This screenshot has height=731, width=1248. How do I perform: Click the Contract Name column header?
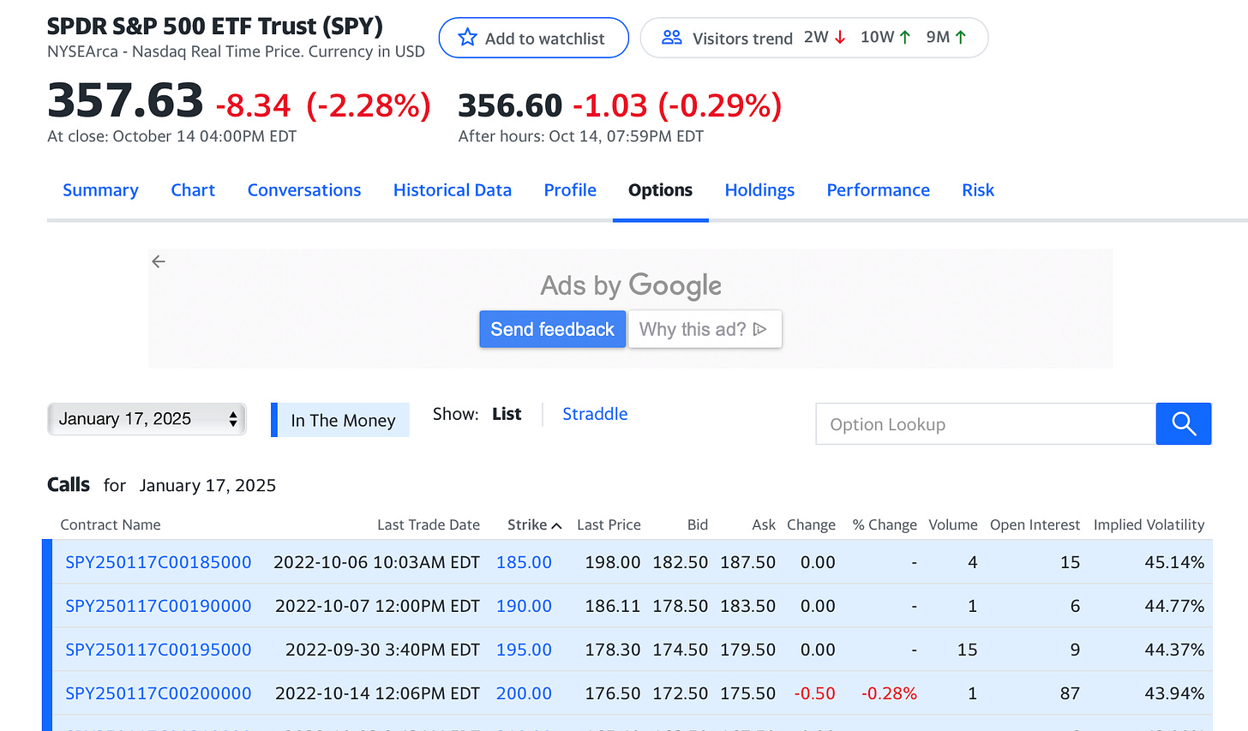click(111, 524)
